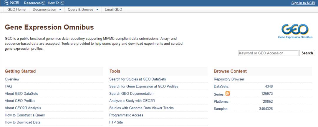Open How to Construct a Query
Image resolution: width=318 pixels, height=127 pixels.
25,115
